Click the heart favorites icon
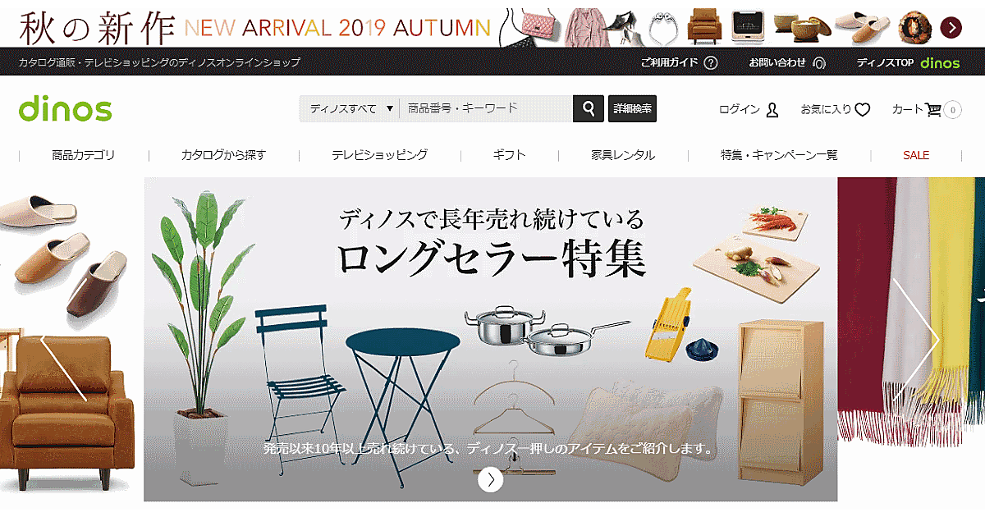985x517 pixels. 862,109
